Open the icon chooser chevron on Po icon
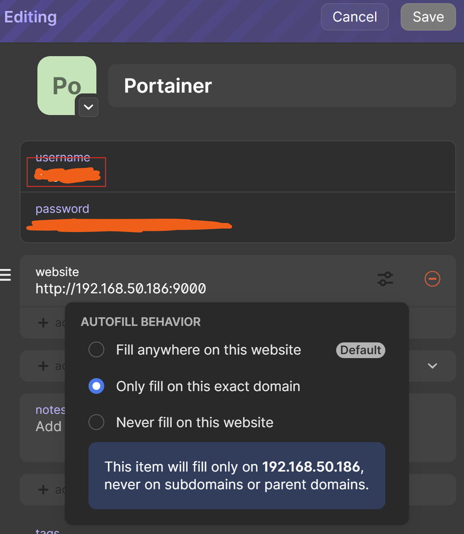 click(x=89, y=107)
